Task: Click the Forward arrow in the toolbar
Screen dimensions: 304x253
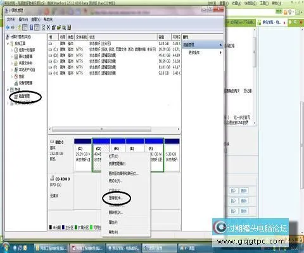Action: tap(13, 27)
